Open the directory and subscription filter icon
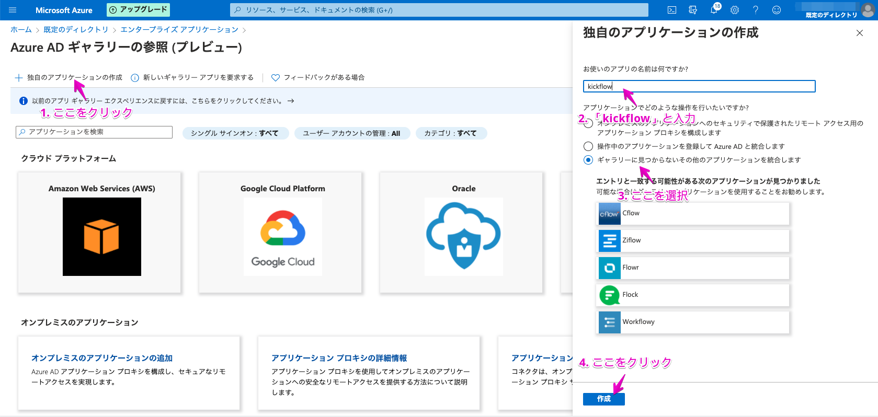 pyautogui.click(x=693, y=10)
